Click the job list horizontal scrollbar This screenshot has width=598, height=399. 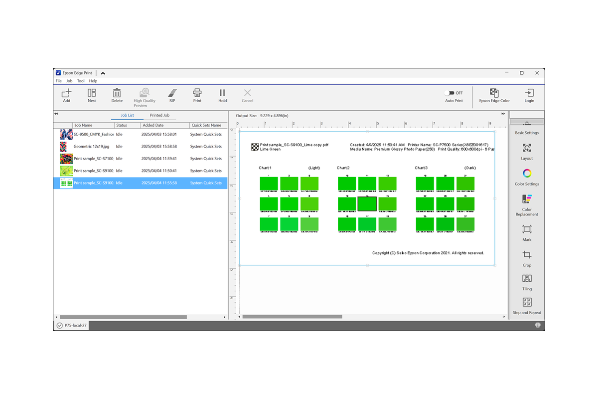123,317
